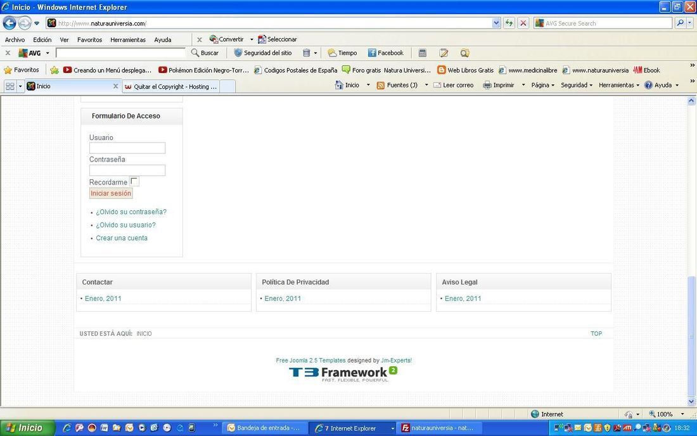Click the Convertir PDF toolbar button

click(227, 39)
